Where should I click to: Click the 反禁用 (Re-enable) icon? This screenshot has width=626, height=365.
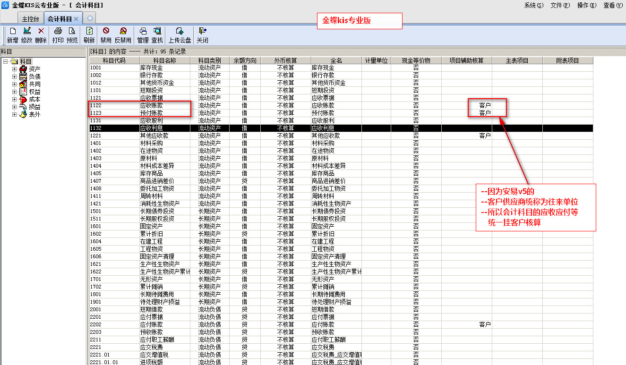[x=123, y=34]
